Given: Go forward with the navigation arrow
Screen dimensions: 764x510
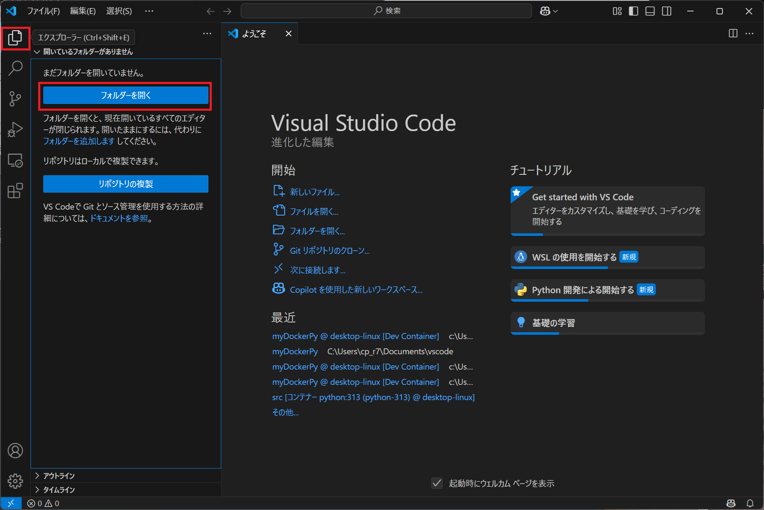Looking at the screenshot, I should (x=228, y=11).
